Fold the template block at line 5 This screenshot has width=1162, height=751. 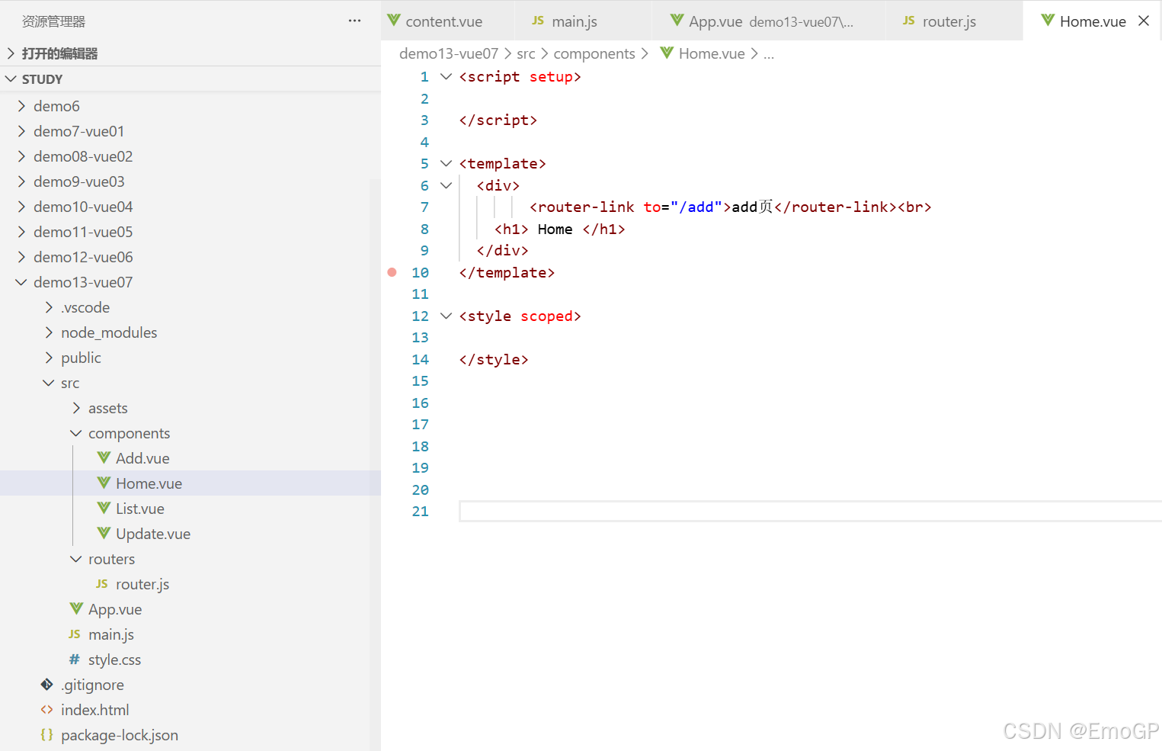click(447, 163)
